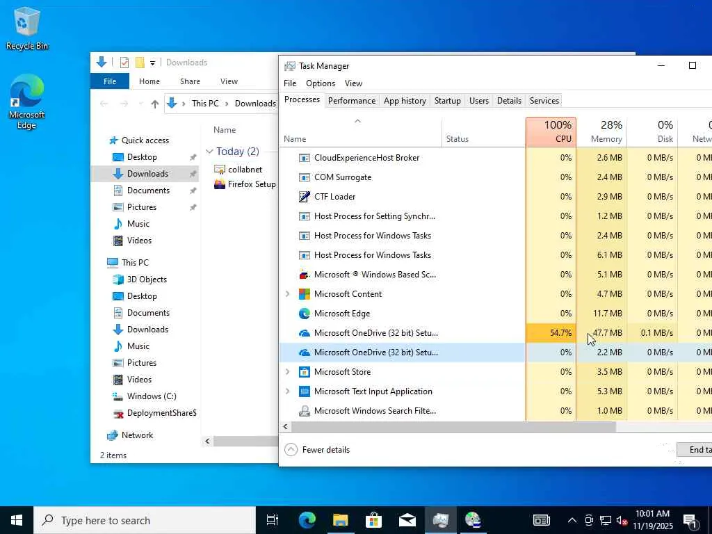Open the Task Manager View menu
Screen dimensions: 712x534
click(353, 83)
